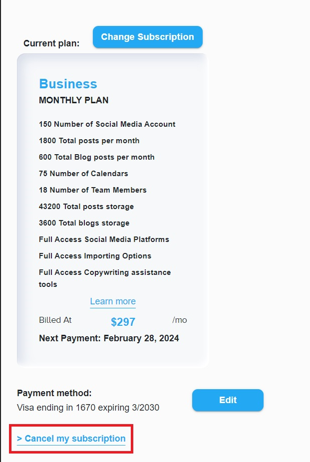
Task: Click the 600 Total Blog posts line
Action: (96, 157)
